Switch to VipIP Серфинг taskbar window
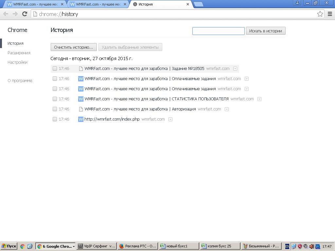This screenshot has height=251, width=335. (97, 246)
